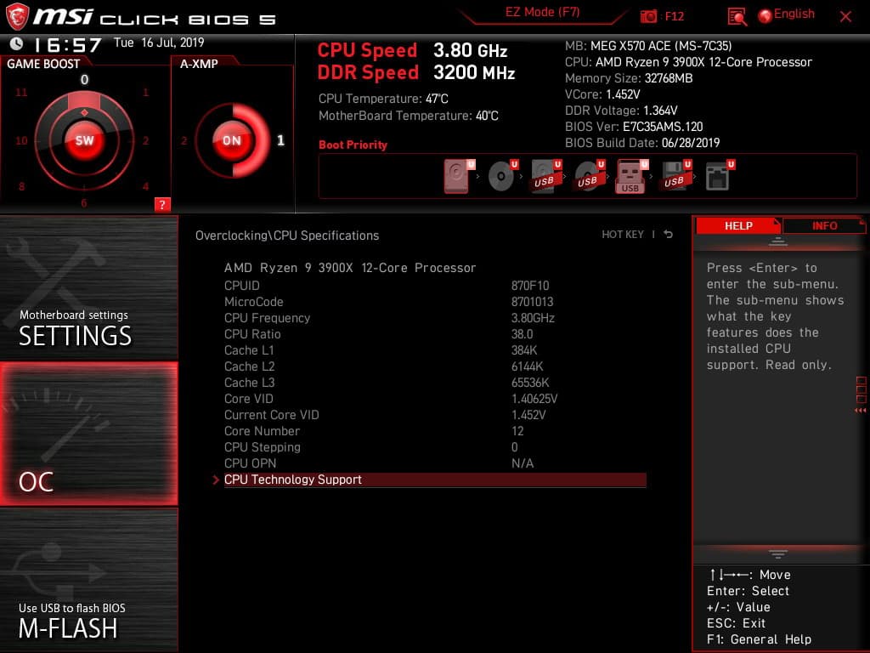Select the USB floppy boot device icon
This screenshot has height=653, width=870.
click(x=675, y=176)
